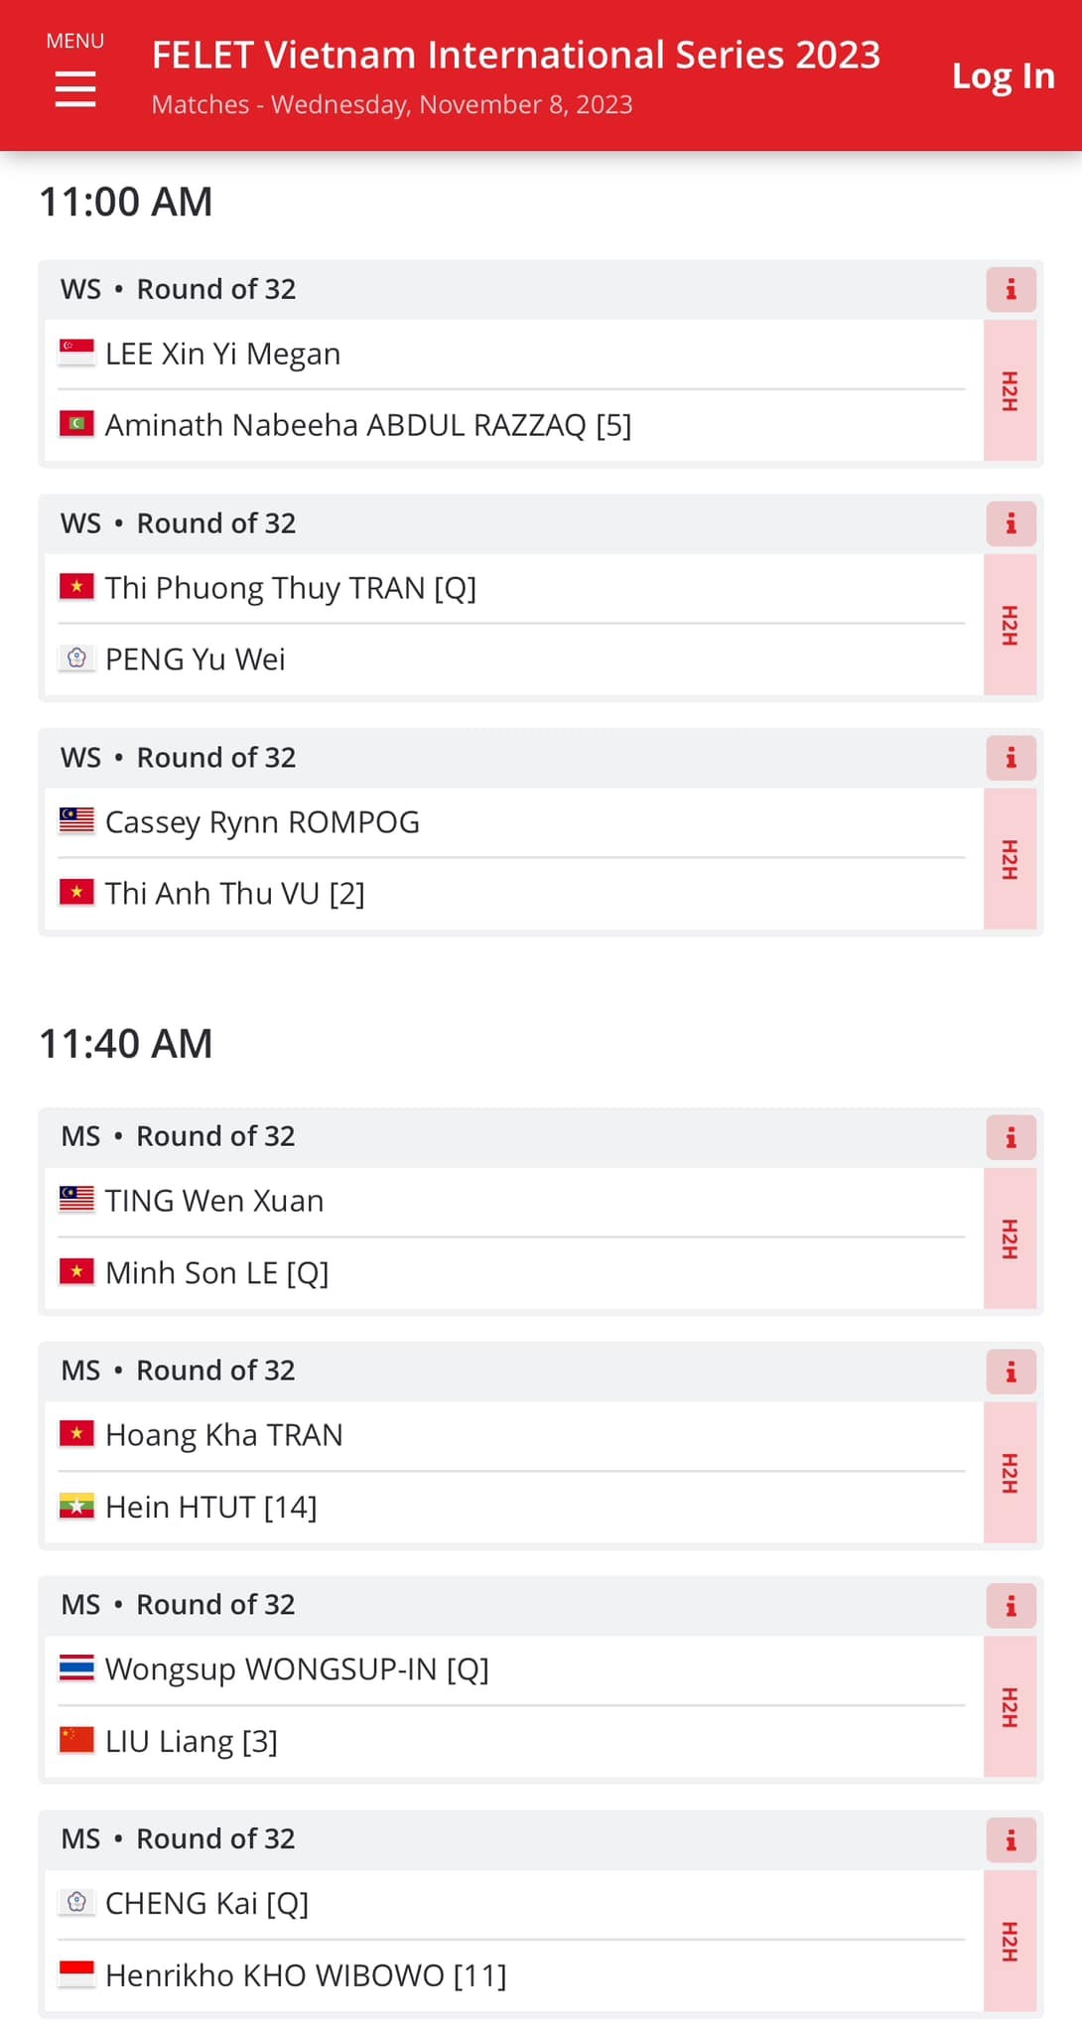The height and width of the screenshot is (2034, 1082).
Task: Open info icon for PENG Yu Wei match
Action: (x=1011, y=523)
